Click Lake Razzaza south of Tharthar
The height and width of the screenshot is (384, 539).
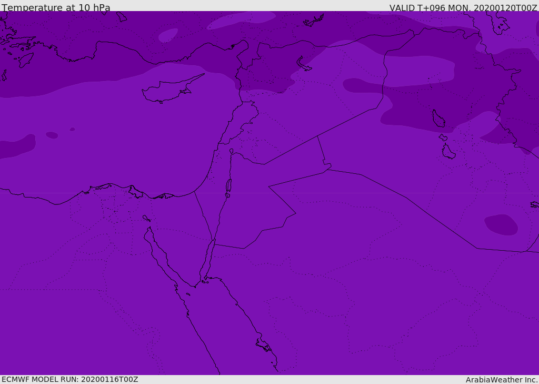[x=448, y=152]
